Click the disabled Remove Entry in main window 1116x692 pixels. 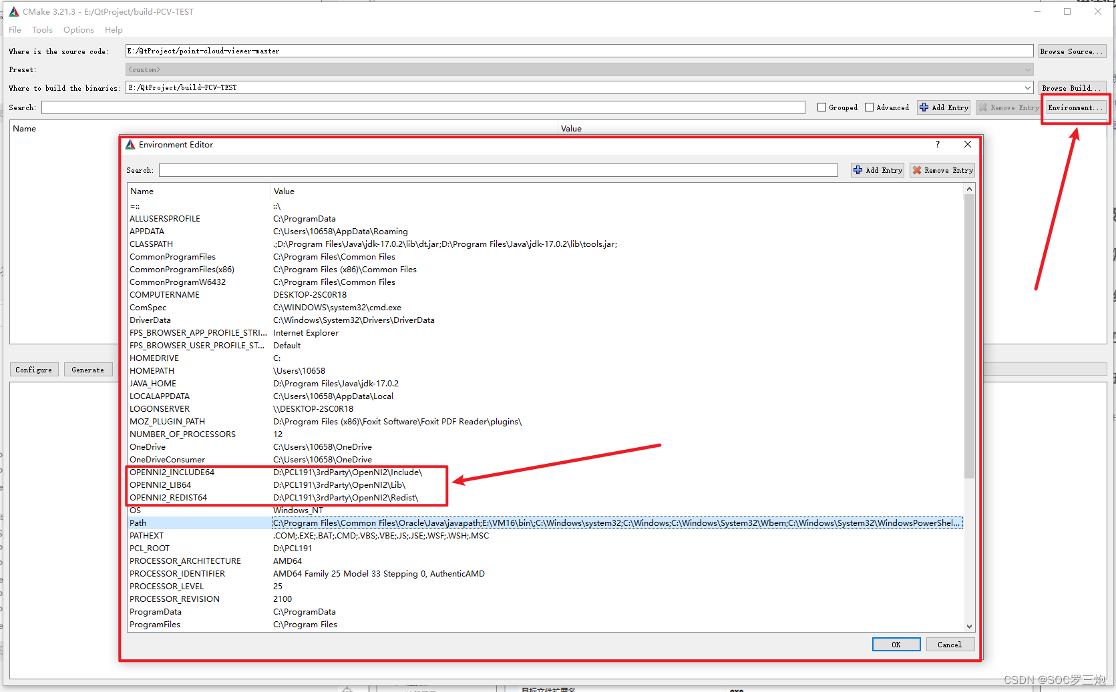click(x=1008, y=107)
